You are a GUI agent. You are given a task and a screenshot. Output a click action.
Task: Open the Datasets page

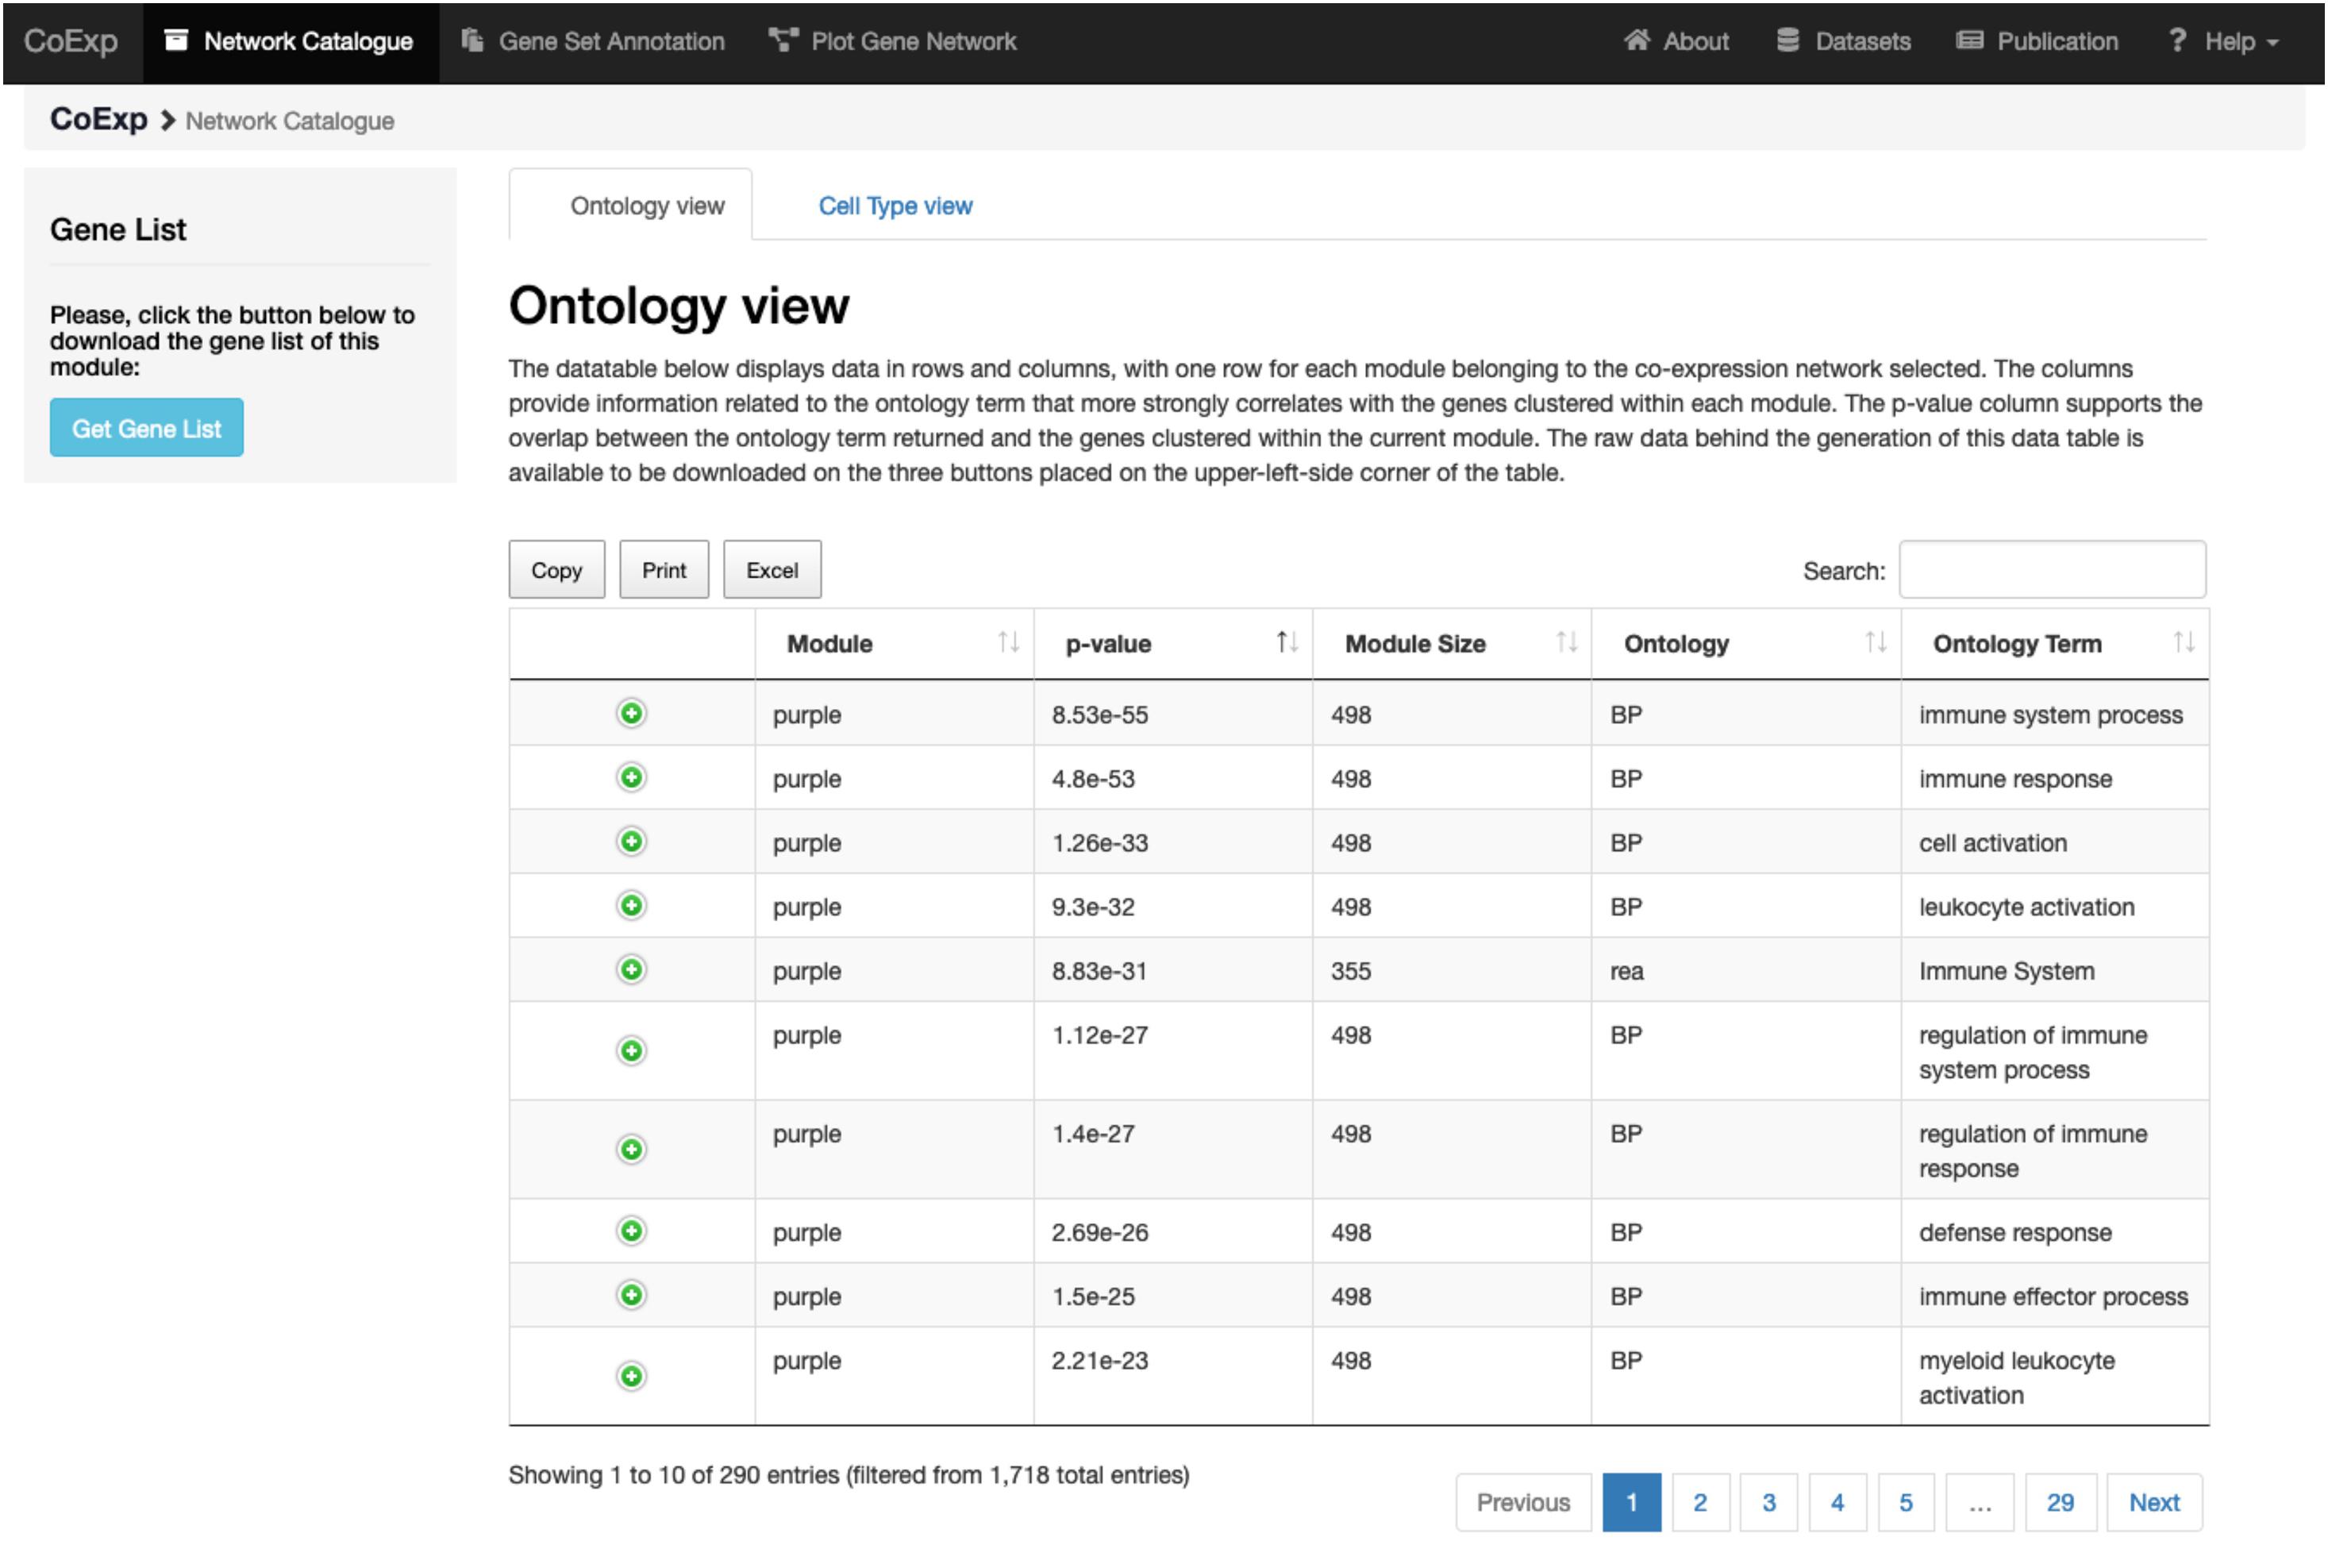pos(1844,42)
